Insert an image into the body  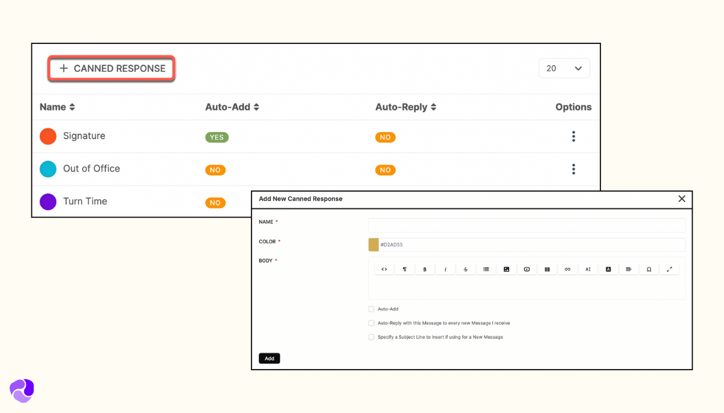click(506, 270)
